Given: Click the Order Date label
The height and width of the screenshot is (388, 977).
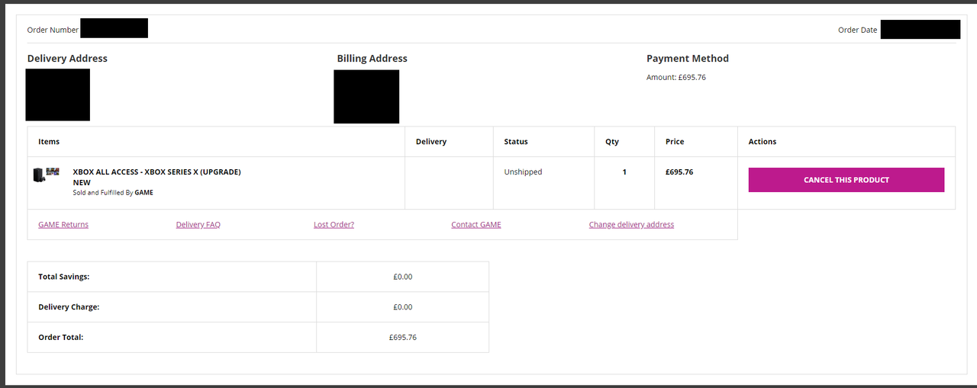Looking at the screenshot, I should click(858, 30).
